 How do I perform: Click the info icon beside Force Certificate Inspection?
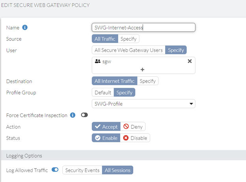pyautogui.click(x=73, y=115)
